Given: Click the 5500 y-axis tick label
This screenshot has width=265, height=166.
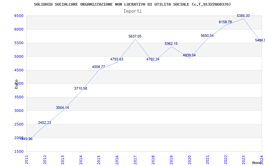Looking at the screenshot, I should pyautogui.click(x=19, y=43).
